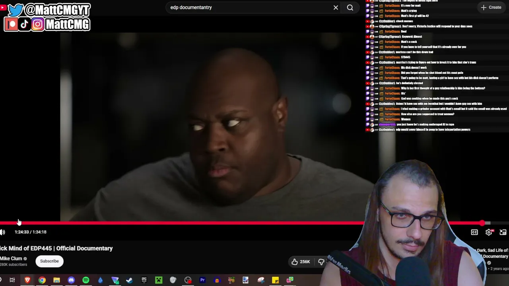Open Steam from the taskbar

tap(129, 280)
